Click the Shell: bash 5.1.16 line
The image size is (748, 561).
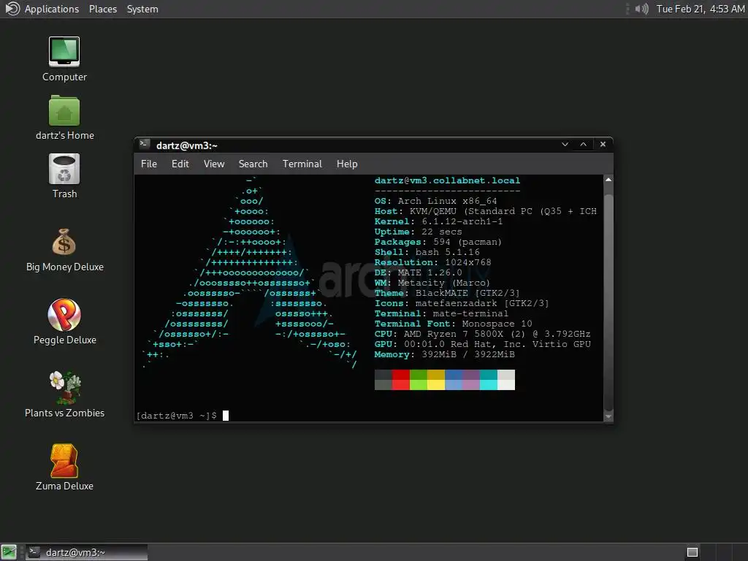[x=427, y=252]
